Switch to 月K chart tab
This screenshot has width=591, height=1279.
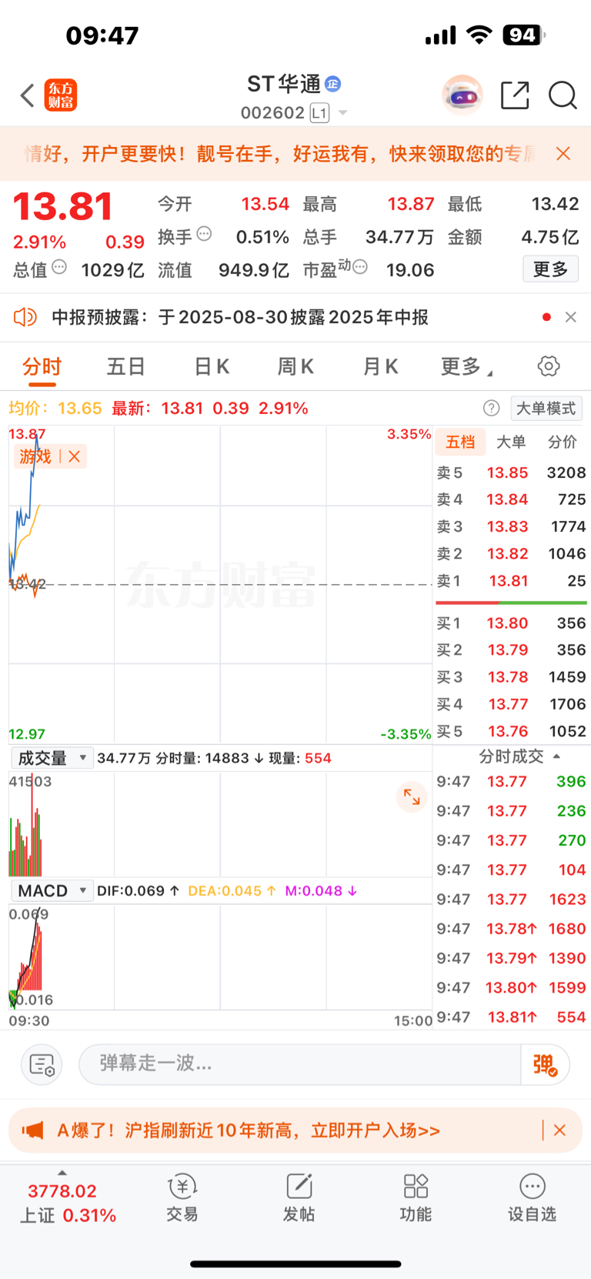(x=380, y=366)
